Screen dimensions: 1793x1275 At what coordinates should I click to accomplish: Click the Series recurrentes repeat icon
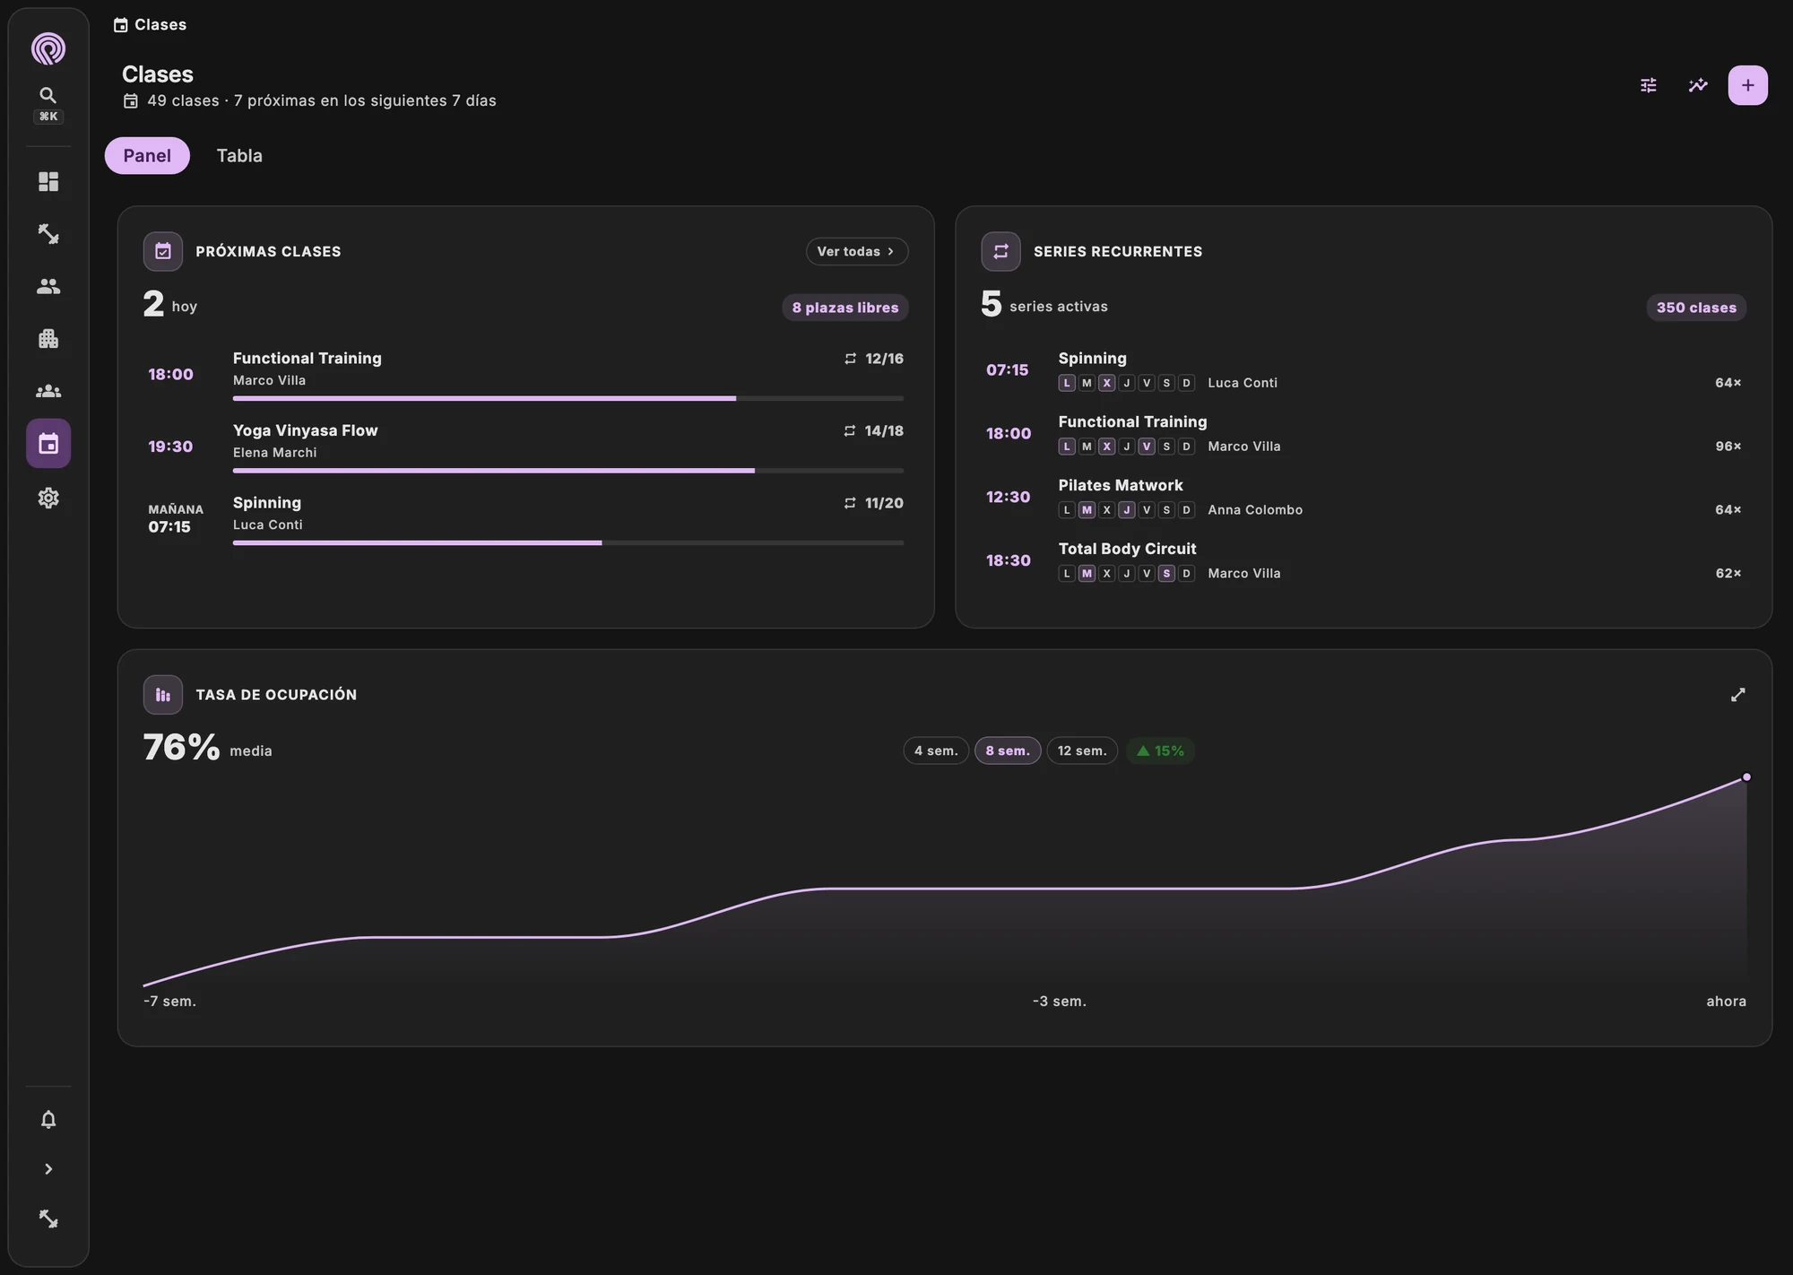pos(1001,252)
